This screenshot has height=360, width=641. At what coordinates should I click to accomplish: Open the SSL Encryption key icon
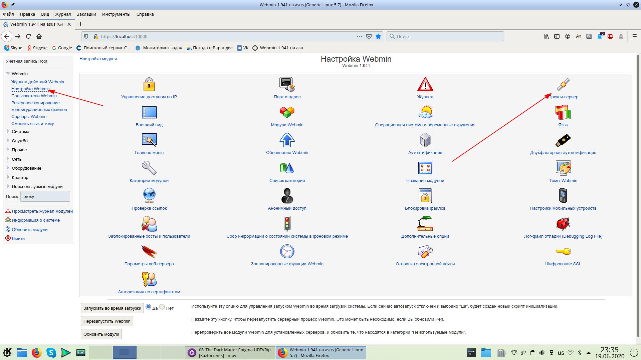coord(563,252)
